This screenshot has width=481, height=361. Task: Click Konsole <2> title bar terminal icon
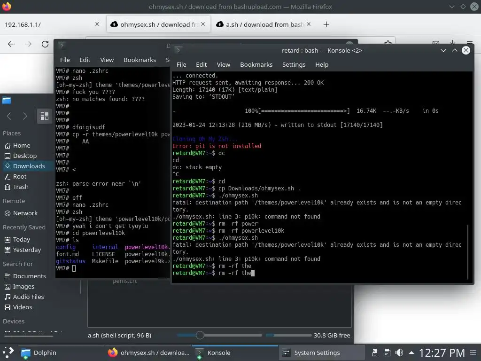(178, 50)
